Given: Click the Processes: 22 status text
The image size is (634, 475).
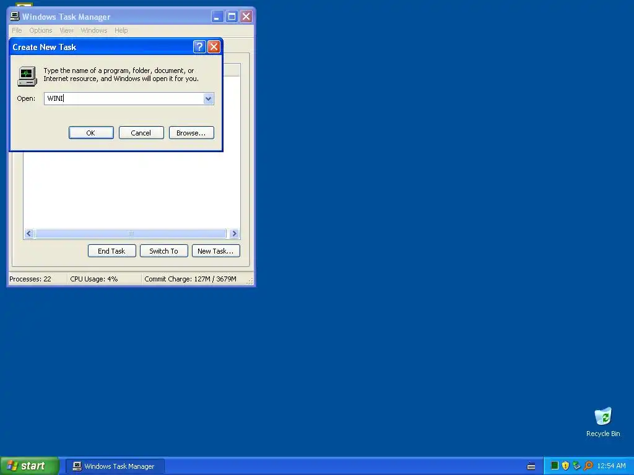Looking at the screenshot, I should click(30, 279).
